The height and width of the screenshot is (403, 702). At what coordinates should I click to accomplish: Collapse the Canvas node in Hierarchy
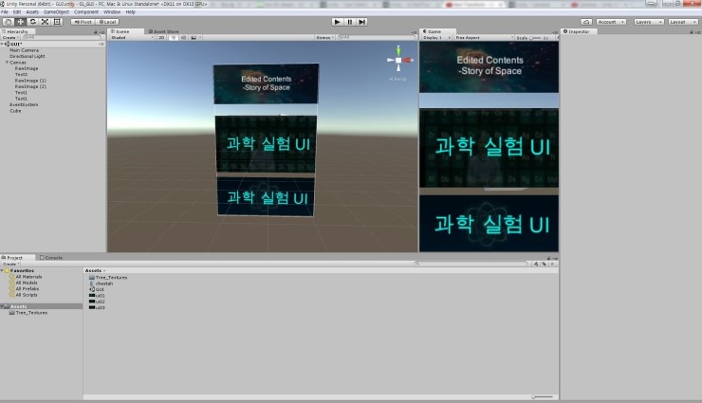[x=8, y=63]
